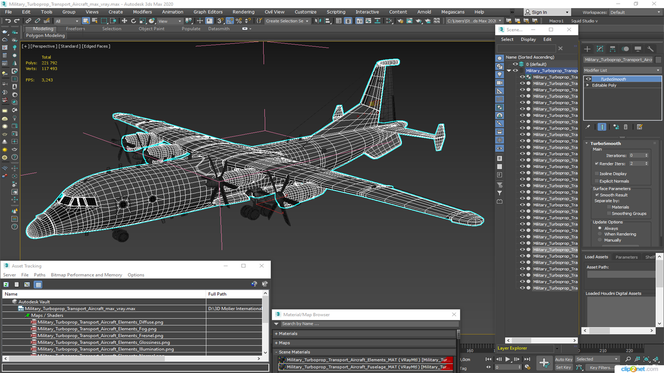Open Paths menu in Asset Tracking
Screen dimensions: 664x373
[39, 275]
